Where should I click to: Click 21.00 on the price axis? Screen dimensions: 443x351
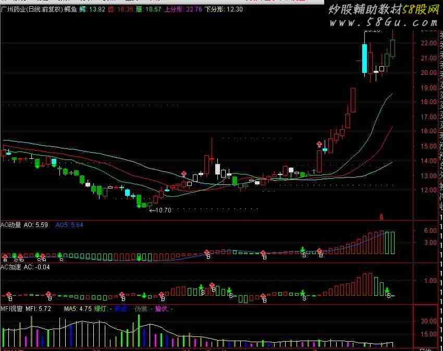coord(429,58)
